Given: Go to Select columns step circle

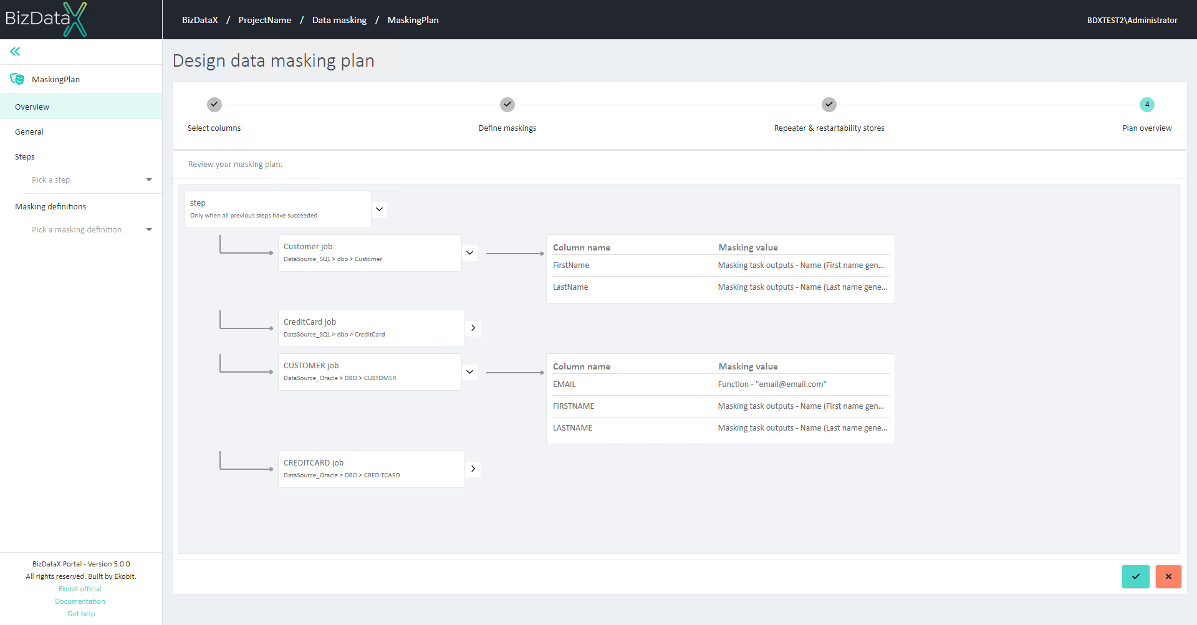Looking at the screenshot, I should tap(214, 105).
